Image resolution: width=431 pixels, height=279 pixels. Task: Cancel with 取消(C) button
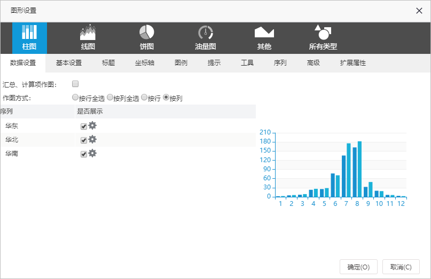(401, 267)
